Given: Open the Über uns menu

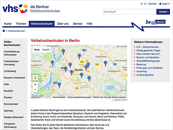Looking at the screenshot, I should pos(63,24).
